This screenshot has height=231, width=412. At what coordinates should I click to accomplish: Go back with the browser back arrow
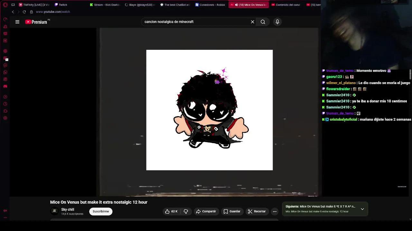click(x=13, y=12)
